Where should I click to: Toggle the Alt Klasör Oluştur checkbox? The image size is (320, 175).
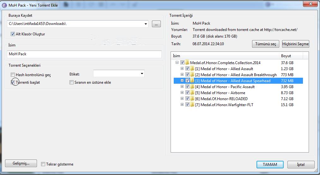point(13,34)
